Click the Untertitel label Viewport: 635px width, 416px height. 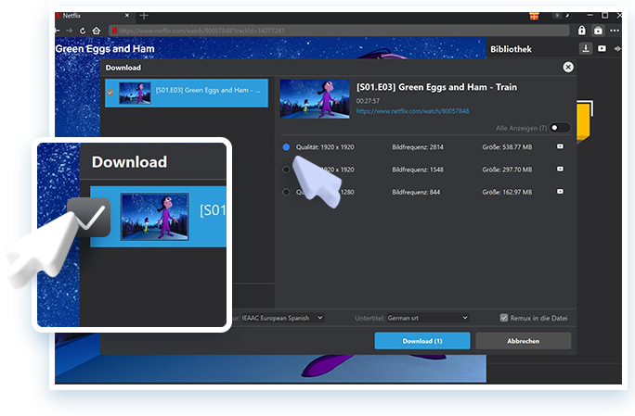369,318
